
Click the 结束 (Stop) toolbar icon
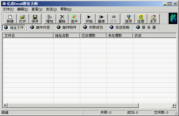pyautogui.click(x=114, y=19)
